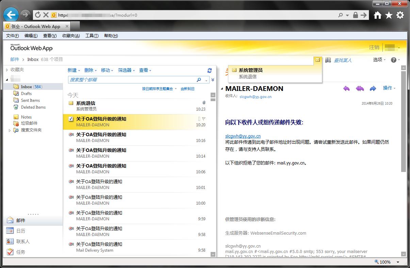This screenshot has height=268, width=410.
Task: Click search magnifier in mailbox search box
Action: point(199,80)
